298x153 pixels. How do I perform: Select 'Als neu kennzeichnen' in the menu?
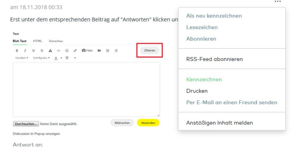(214, 16)
